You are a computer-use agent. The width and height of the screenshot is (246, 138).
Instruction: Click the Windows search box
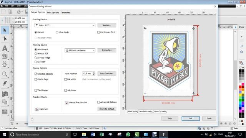(39, 135)
